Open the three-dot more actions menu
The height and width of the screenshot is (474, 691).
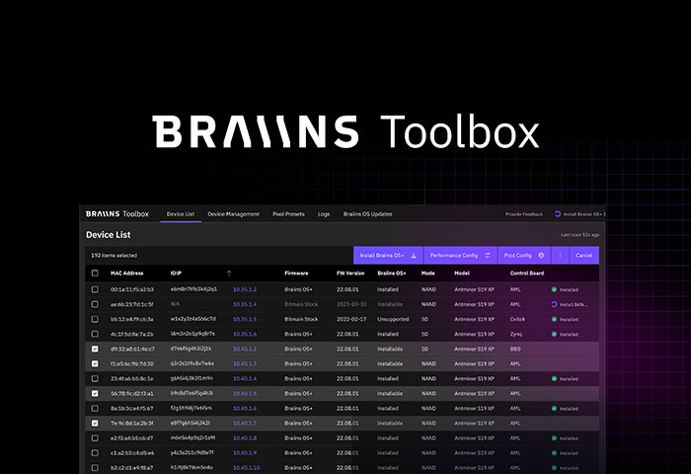560,256
